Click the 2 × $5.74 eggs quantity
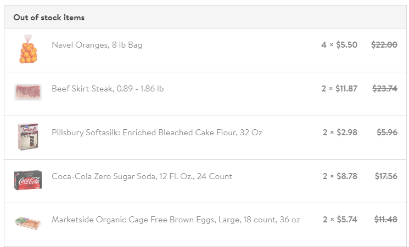Screen dimensions: 409x247 (340, 220)
